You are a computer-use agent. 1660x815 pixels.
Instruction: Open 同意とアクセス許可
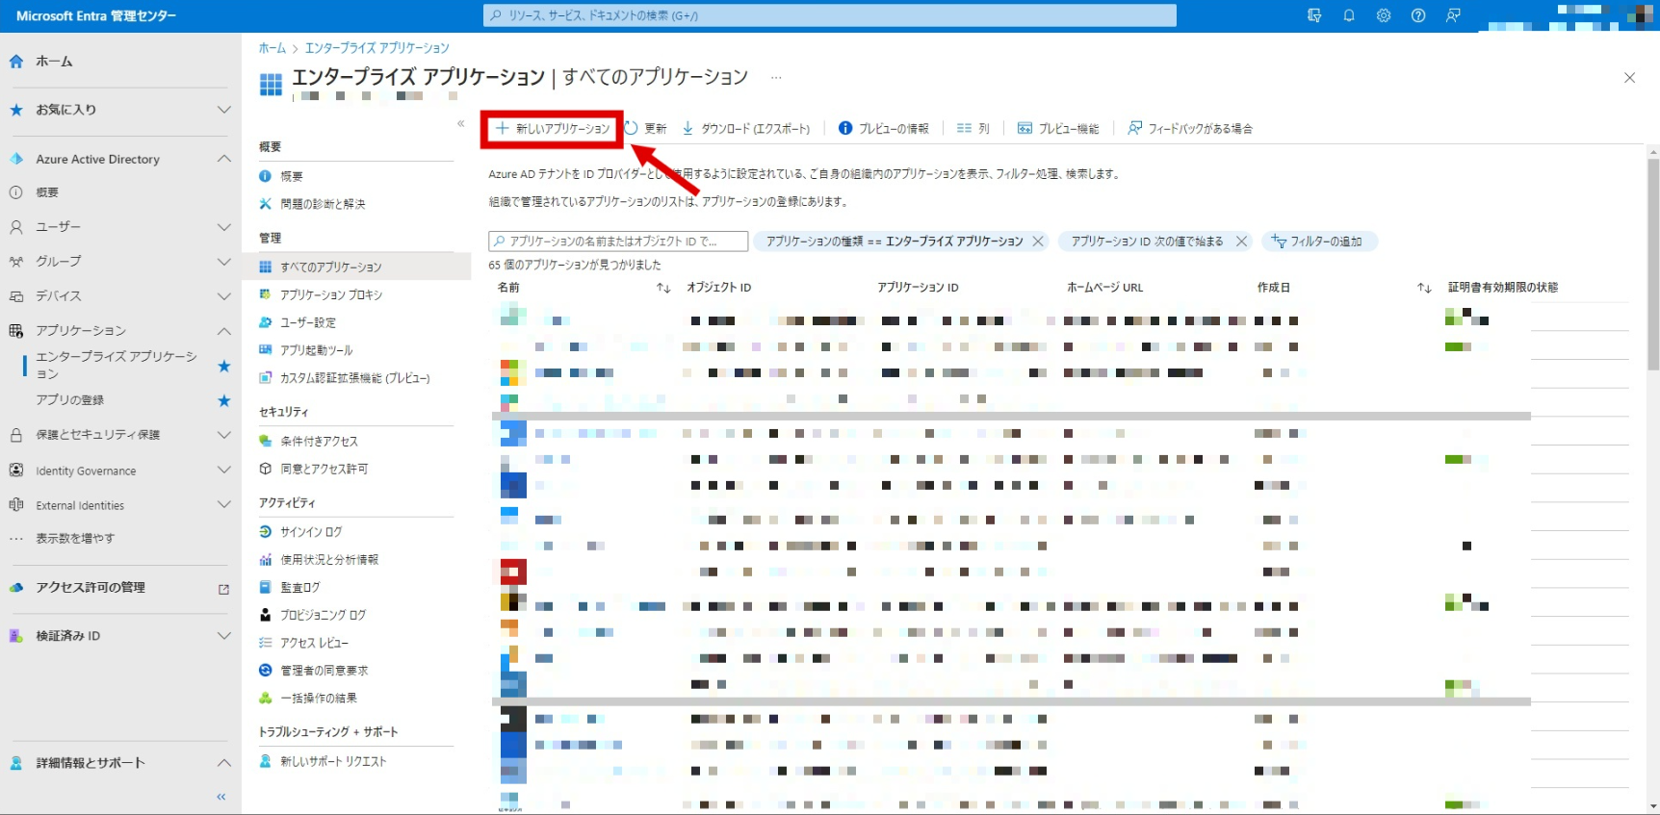coord(324,469)
